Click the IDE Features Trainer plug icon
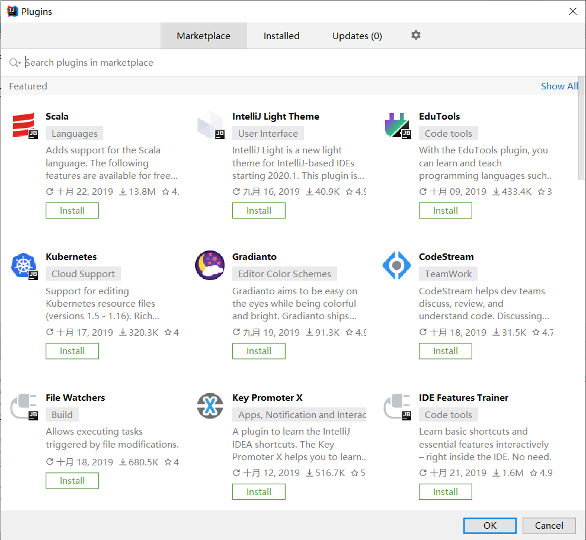 [x=398, y=406]
